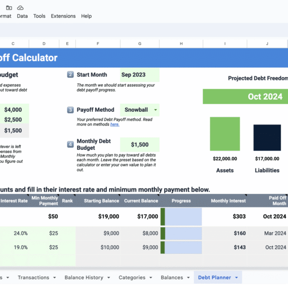Open the Help menu

click(x=86, y=16)
